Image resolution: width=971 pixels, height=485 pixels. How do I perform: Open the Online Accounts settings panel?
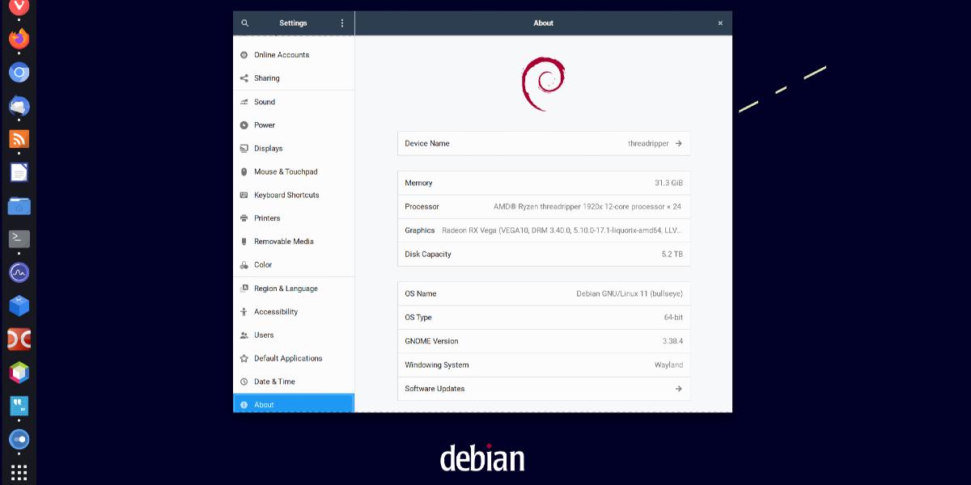click(x=282, y=55)
